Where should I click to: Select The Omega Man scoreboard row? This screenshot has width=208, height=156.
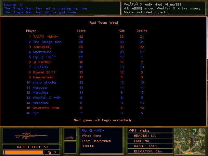click(47, 42)
